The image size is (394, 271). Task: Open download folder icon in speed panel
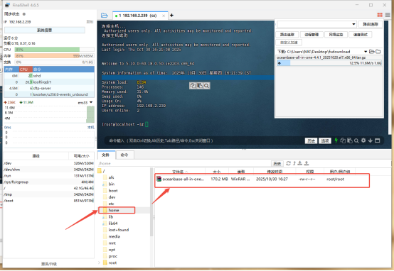point(372,51)
